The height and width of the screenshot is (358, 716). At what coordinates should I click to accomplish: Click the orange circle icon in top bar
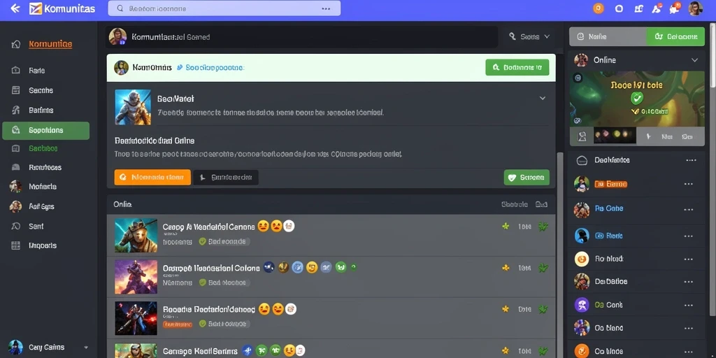pos(598,8)
